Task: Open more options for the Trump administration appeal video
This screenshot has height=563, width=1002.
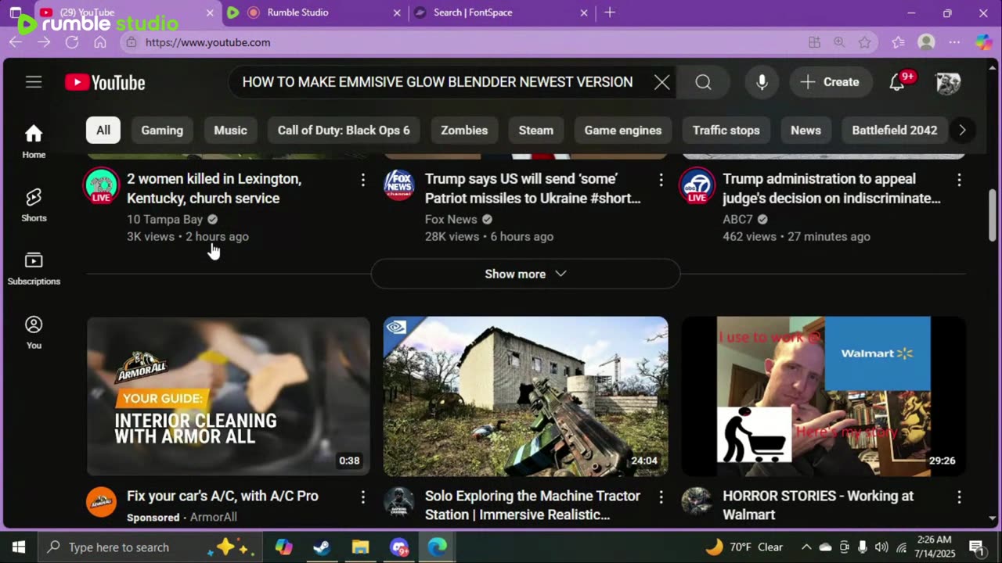Action: [x=959, y=181]
